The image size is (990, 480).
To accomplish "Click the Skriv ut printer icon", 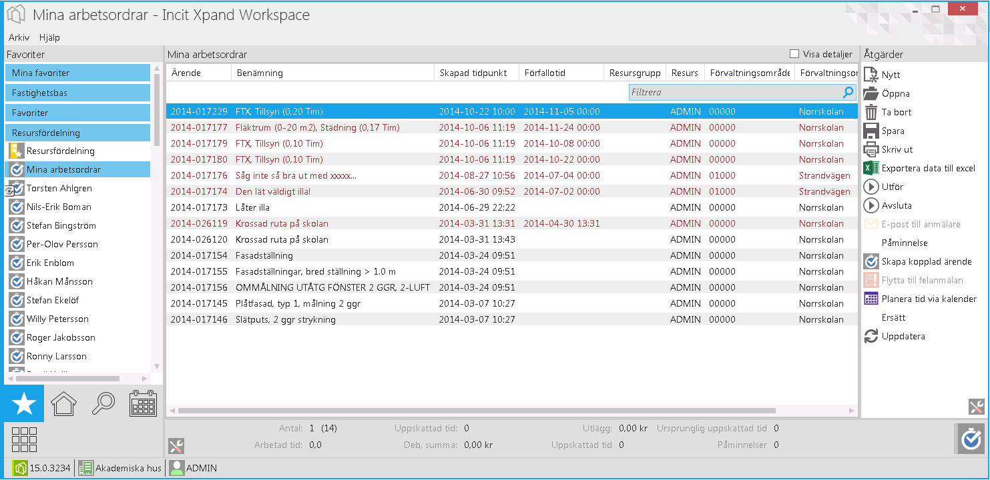I will [x=871, y=149].
